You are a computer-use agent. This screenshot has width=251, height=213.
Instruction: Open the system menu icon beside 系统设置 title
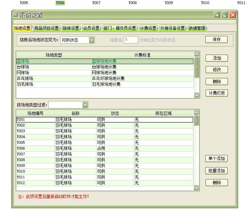[x=16, y=15]
